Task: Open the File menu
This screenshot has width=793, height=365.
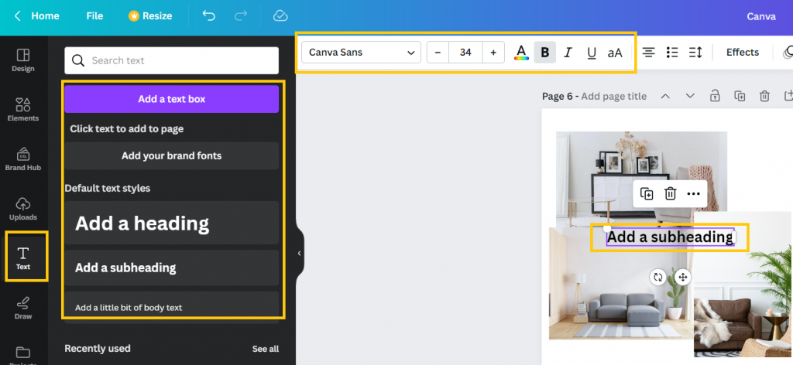Action: (x=94, y=16)
